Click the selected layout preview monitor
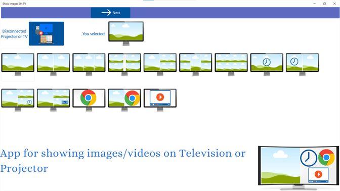Image resolution: width=340 pixels, height=191 pixels. pos(126,33)
